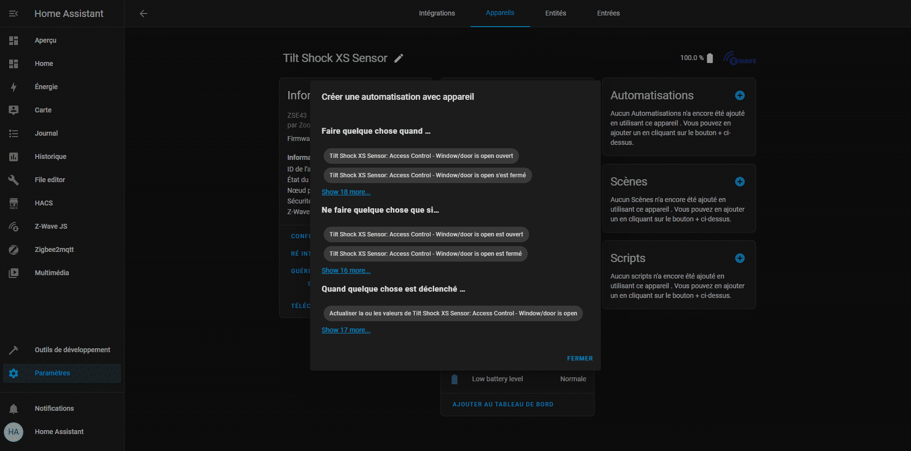Open HACS store icon

click(x=14, y=203)
